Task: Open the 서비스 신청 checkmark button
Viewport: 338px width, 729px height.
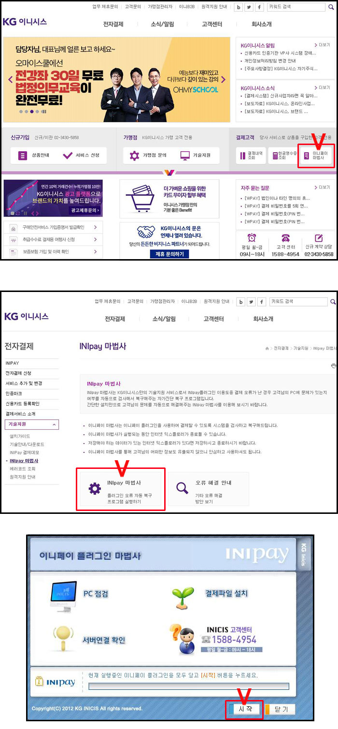Action: [81, 156]
